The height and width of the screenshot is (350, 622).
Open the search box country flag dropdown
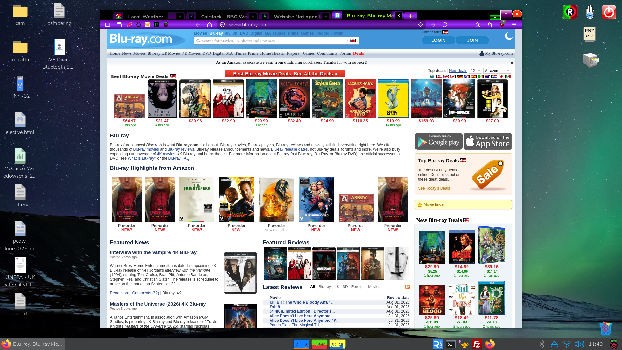point(351,41)
